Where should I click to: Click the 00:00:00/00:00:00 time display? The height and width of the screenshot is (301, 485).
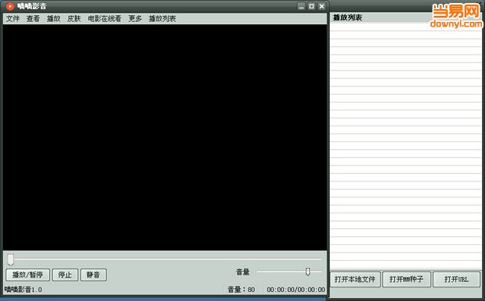296,290
